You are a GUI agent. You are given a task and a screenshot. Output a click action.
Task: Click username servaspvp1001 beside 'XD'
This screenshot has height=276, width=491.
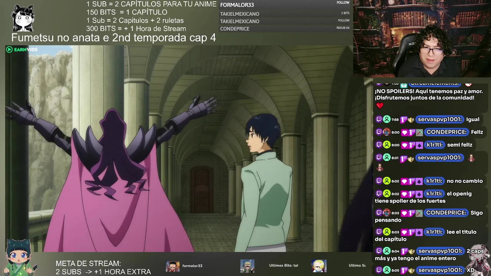coord(440,270)
